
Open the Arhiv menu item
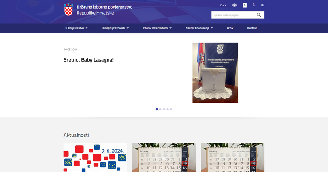pos(230,28)
